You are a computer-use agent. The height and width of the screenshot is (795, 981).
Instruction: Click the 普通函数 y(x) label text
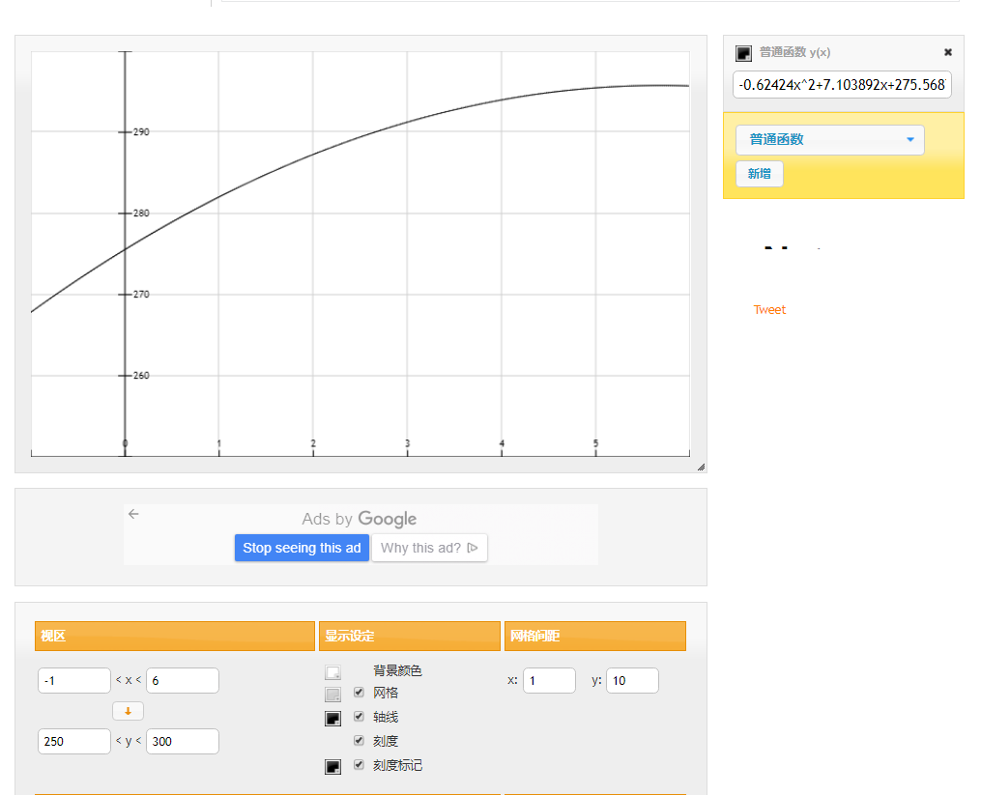795,52
